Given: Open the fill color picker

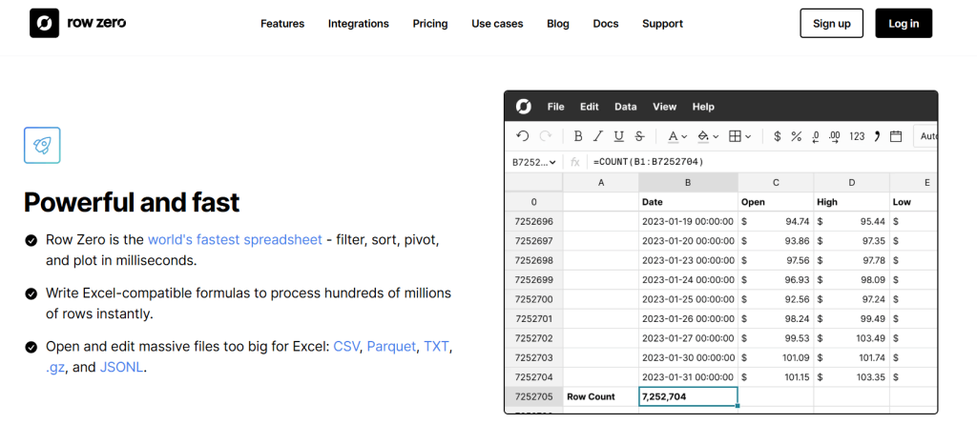Looking at the screenshot, I should 709,136.
